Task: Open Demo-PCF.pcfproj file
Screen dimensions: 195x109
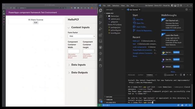Action: click(x=115, y=25)
